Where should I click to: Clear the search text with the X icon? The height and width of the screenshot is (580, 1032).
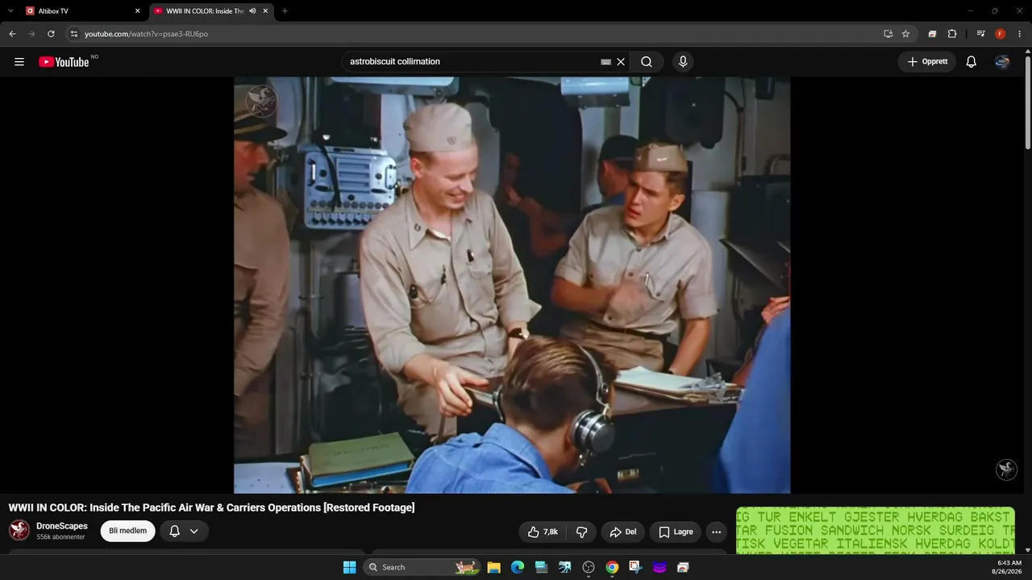click(x=621, y=62)
